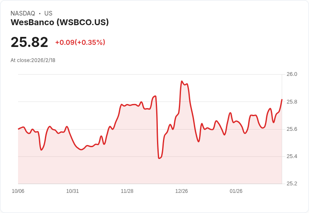Click the lowest dip of the price line
This screenshot has width=309, height=213.
[159, 158]
